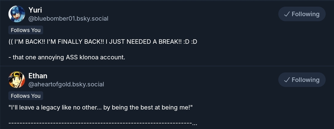The width and height of the screenshot is (334, 129).
Task: Expand truncated ellipsis after Ethan's dashed line
Action: pyautogui.click(x=195, y=123)
